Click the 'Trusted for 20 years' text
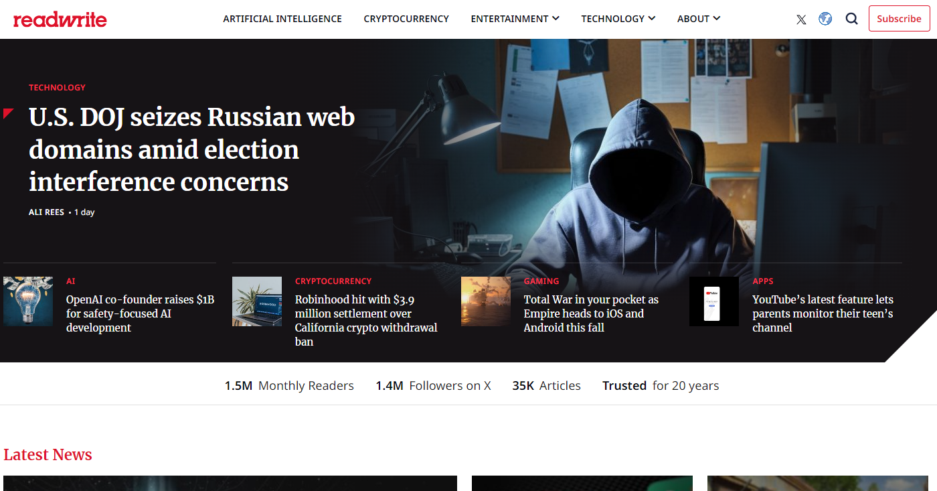Image resolution: width=937 pixels, height=491 pixels. click(x=661, y=386)
